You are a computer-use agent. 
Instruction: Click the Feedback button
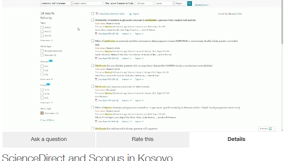[x=267, y=129]
